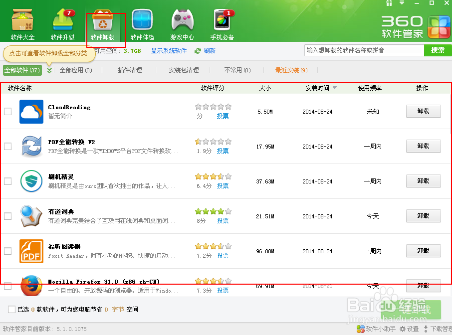Image resolution: width=452 pixels, height=335 pixels.
Task: Open the 插件清理 tab
Action: (130, 70)
